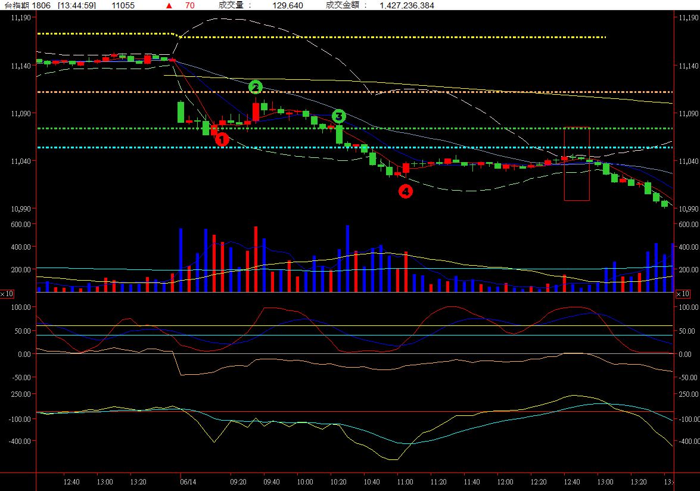The width and height of the screenshot is (700, 491).
Task: Click the volume value 129,640
Action: coord(288,5)
